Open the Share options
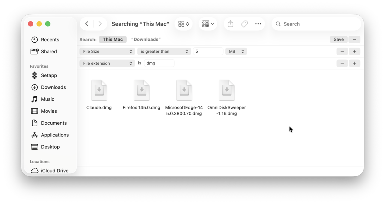Viewport: 385px width, 204px height. point(230,24)
